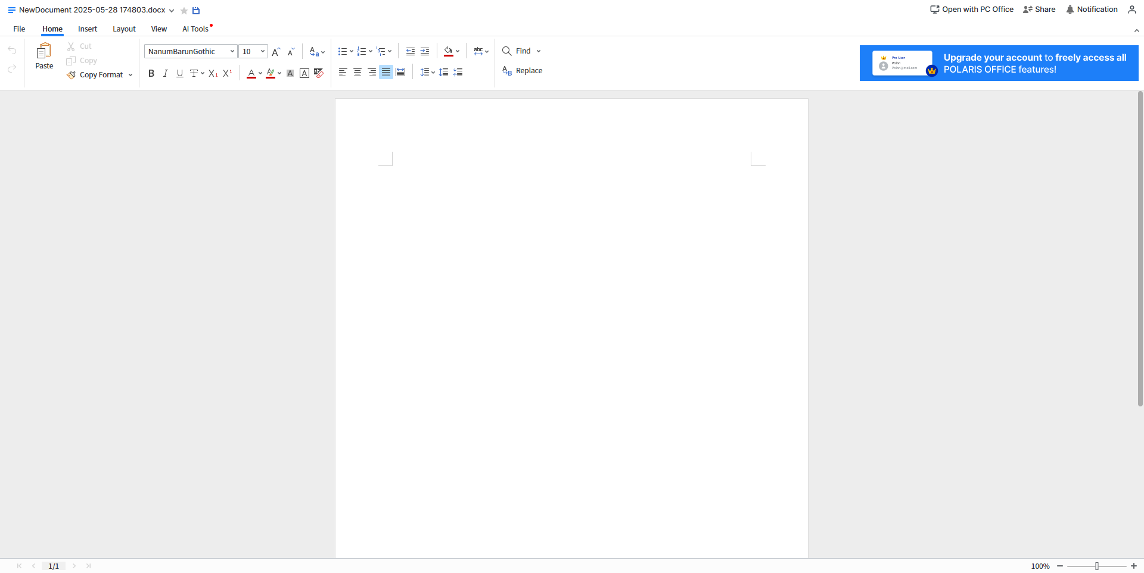The image size is (1144, 573).
Task: Apply the red font color
Action: point(251,73)
